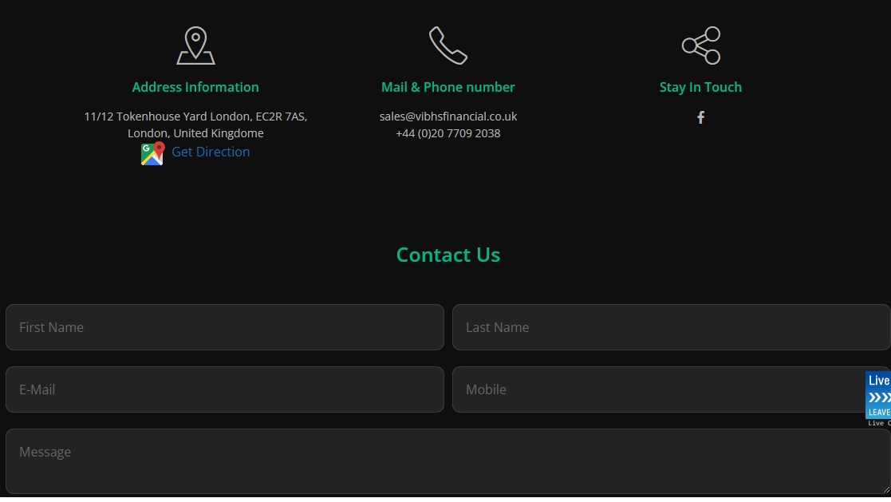Focus the First Name field
Viewport: 891px width, 502px height.
click(x=225, y=327)
